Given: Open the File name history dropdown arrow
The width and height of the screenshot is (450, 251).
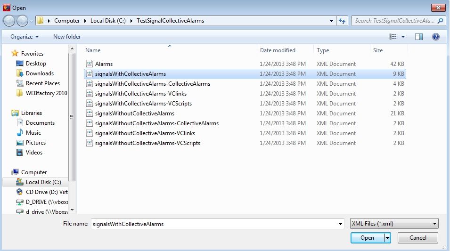Looking at the screenshot, I should click(340, 224).
